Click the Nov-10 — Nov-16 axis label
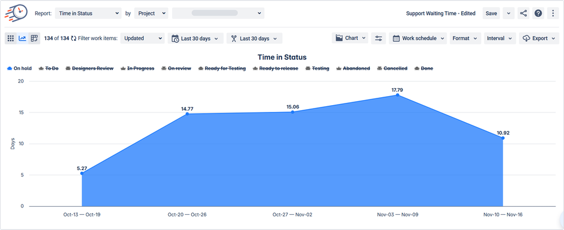Viewport: 564px width, 230px height. click(x=503, y=215)
